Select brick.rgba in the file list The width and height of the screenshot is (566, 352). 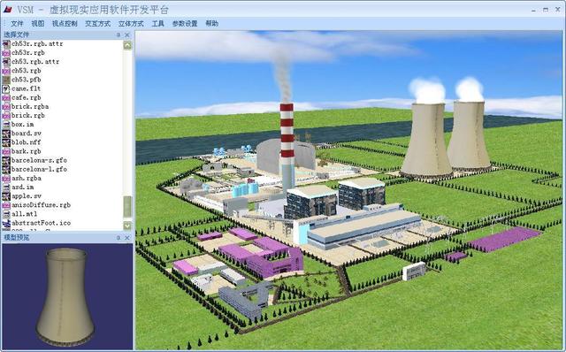point(30,106)
